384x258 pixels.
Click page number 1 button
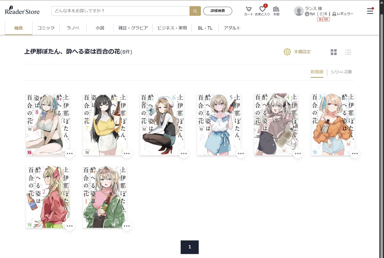190,247
